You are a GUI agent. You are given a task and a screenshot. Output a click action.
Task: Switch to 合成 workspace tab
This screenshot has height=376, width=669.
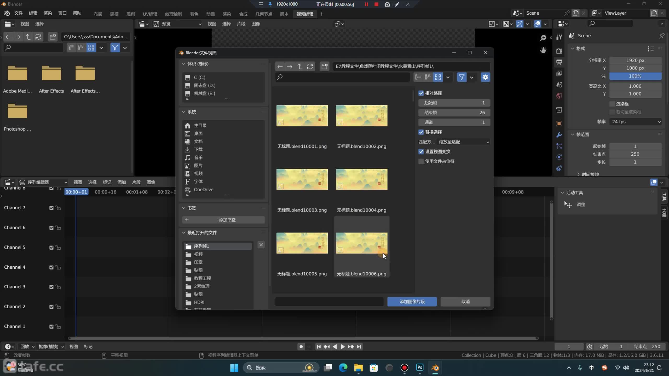click(x=243, y=14)
